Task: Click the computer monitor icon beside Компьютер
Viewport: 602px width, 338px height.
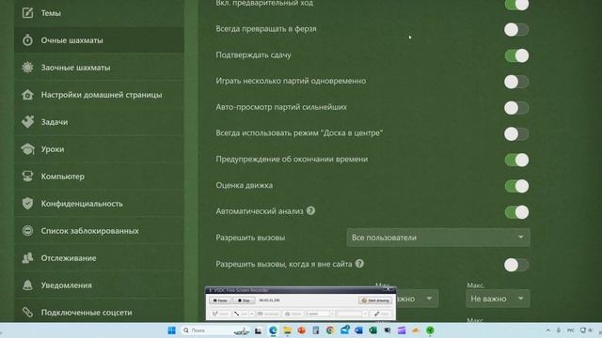Action: coord(27,177)
